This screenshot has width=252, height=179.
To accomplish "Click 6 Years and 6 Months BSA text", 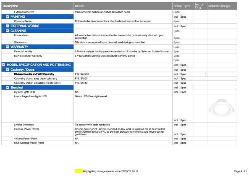I will click(x=105, y=56).
